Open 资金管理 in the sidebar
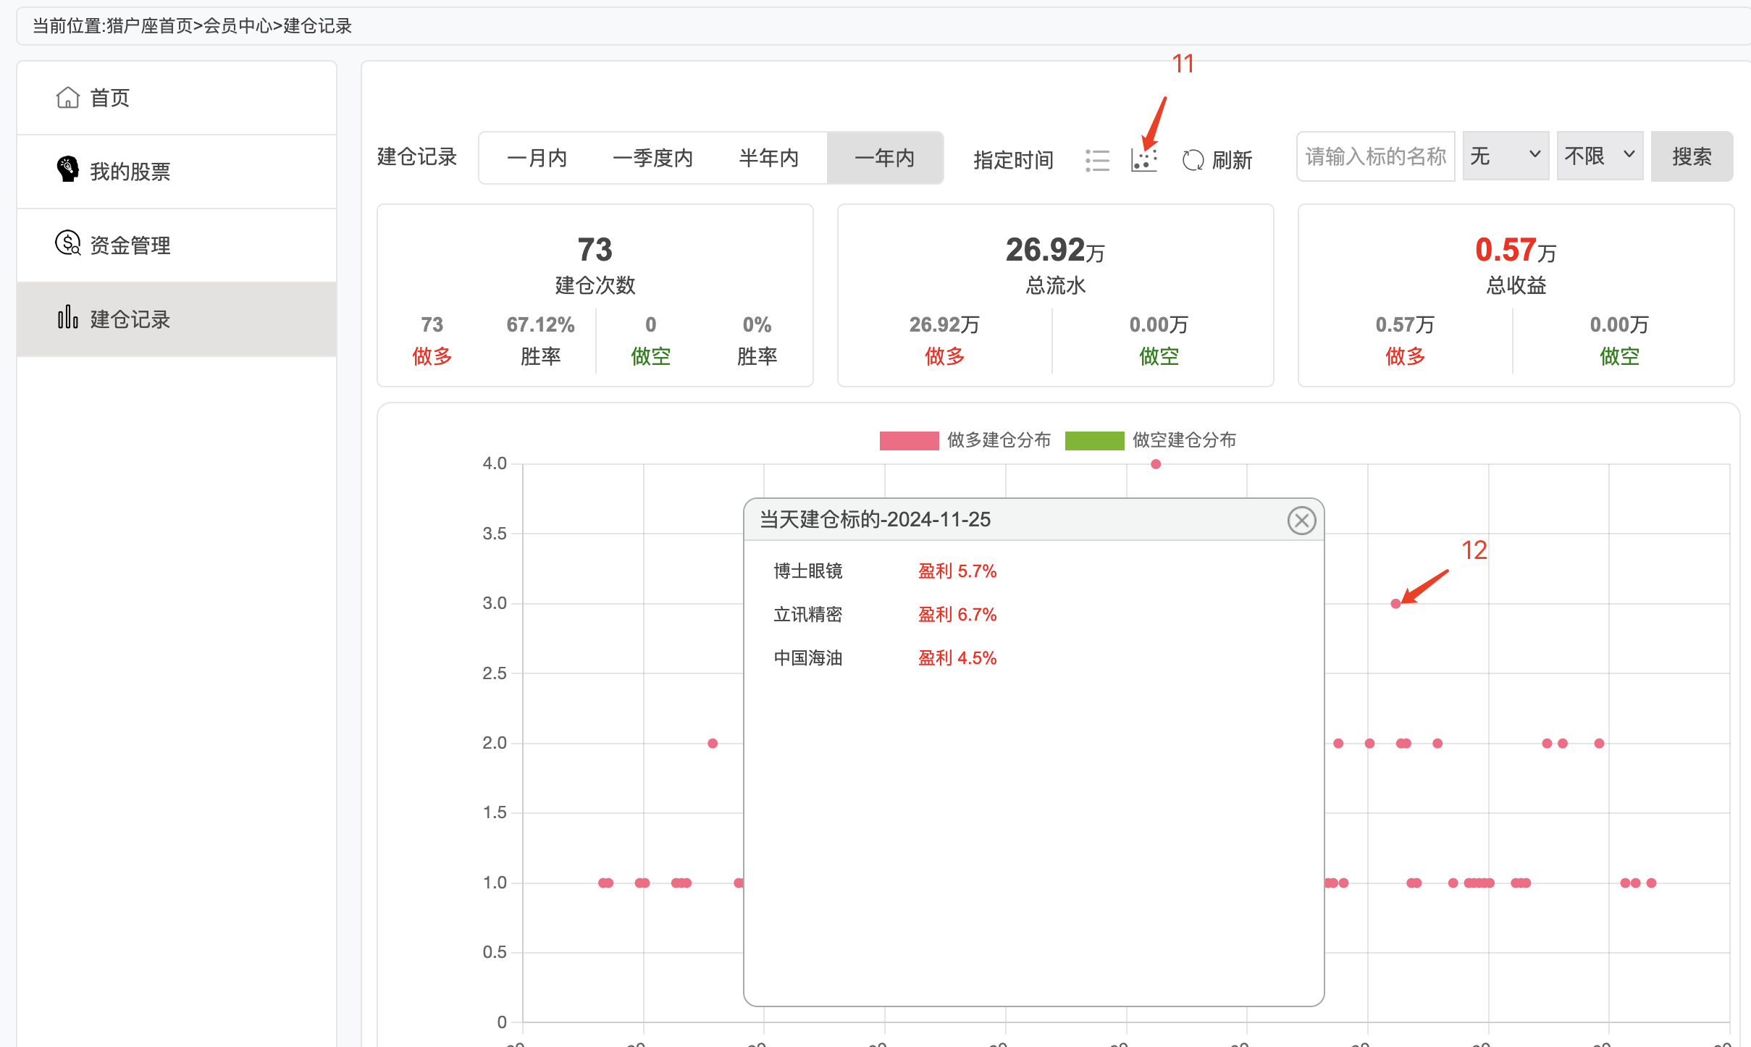This screenshot has height=1047, width=1751. click(x=177, y=245)
